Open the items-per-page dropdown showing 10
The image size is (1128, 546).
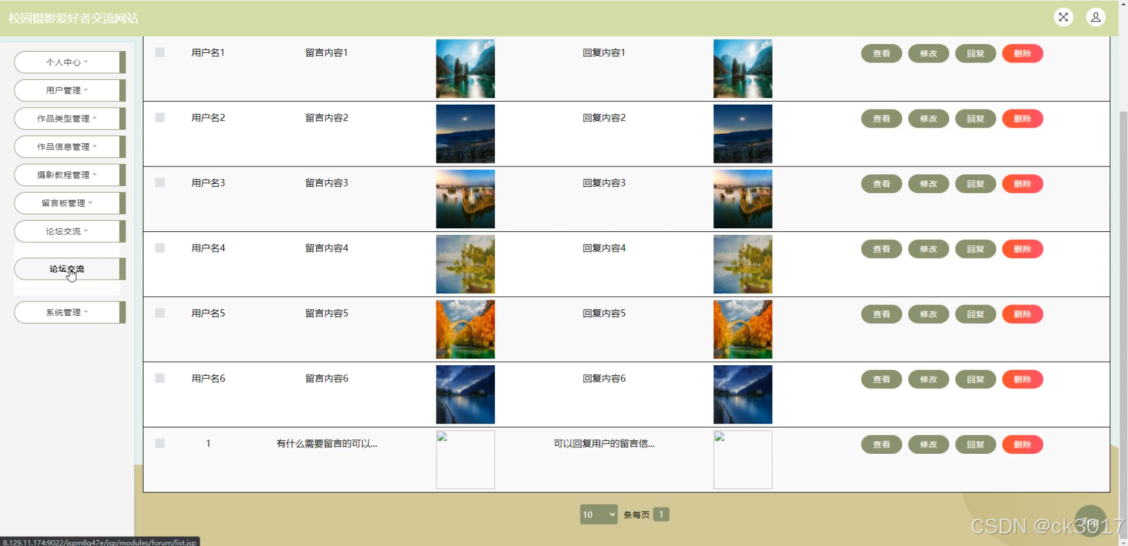pos(599,514)
